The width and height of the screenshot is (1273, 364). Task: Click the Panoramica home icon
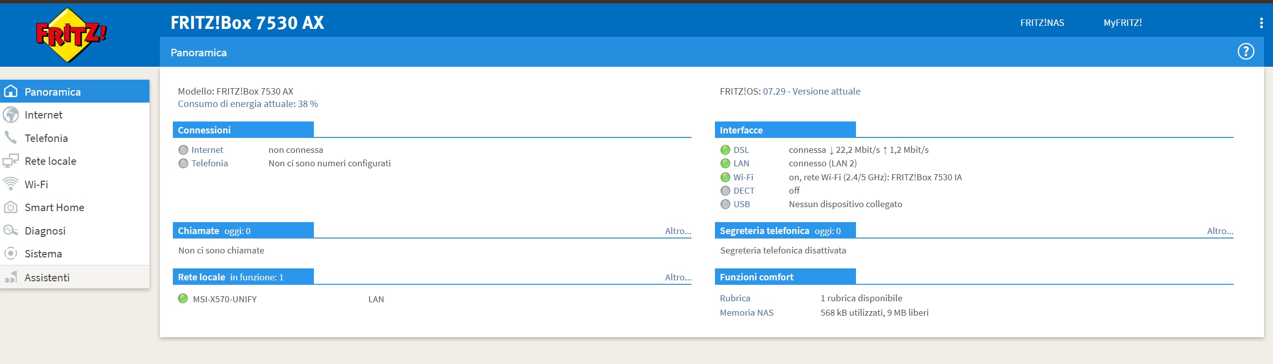pyautogui.click(x=10, y=92)
